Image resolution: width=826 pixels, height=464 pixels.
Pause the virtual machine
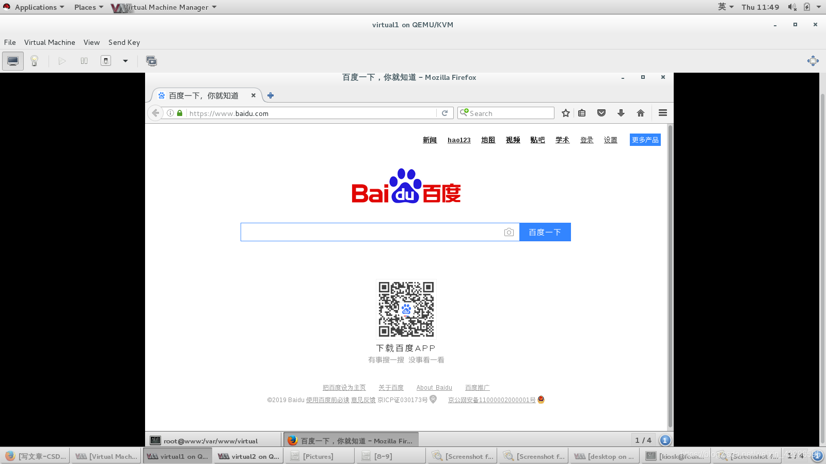[84, 60]
